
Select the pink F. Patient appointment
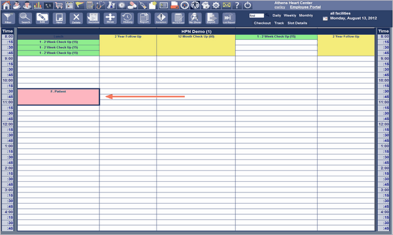tap(58, 97)
